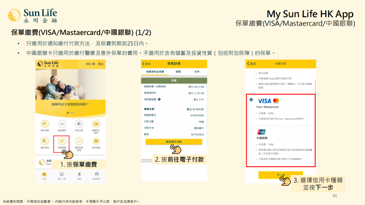Open the 我的保單 (My Policies) icon

pyautogui.click(x=45, y=124)
